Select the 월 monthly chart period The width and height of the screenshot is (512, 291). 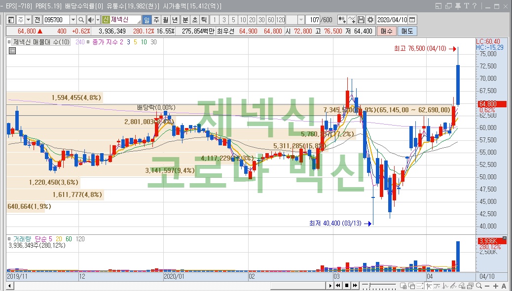166,20
